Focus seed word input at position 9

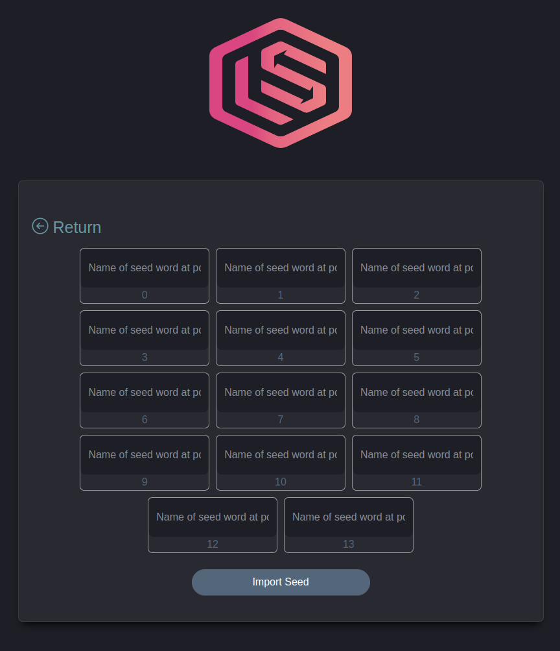pos(145,455)
